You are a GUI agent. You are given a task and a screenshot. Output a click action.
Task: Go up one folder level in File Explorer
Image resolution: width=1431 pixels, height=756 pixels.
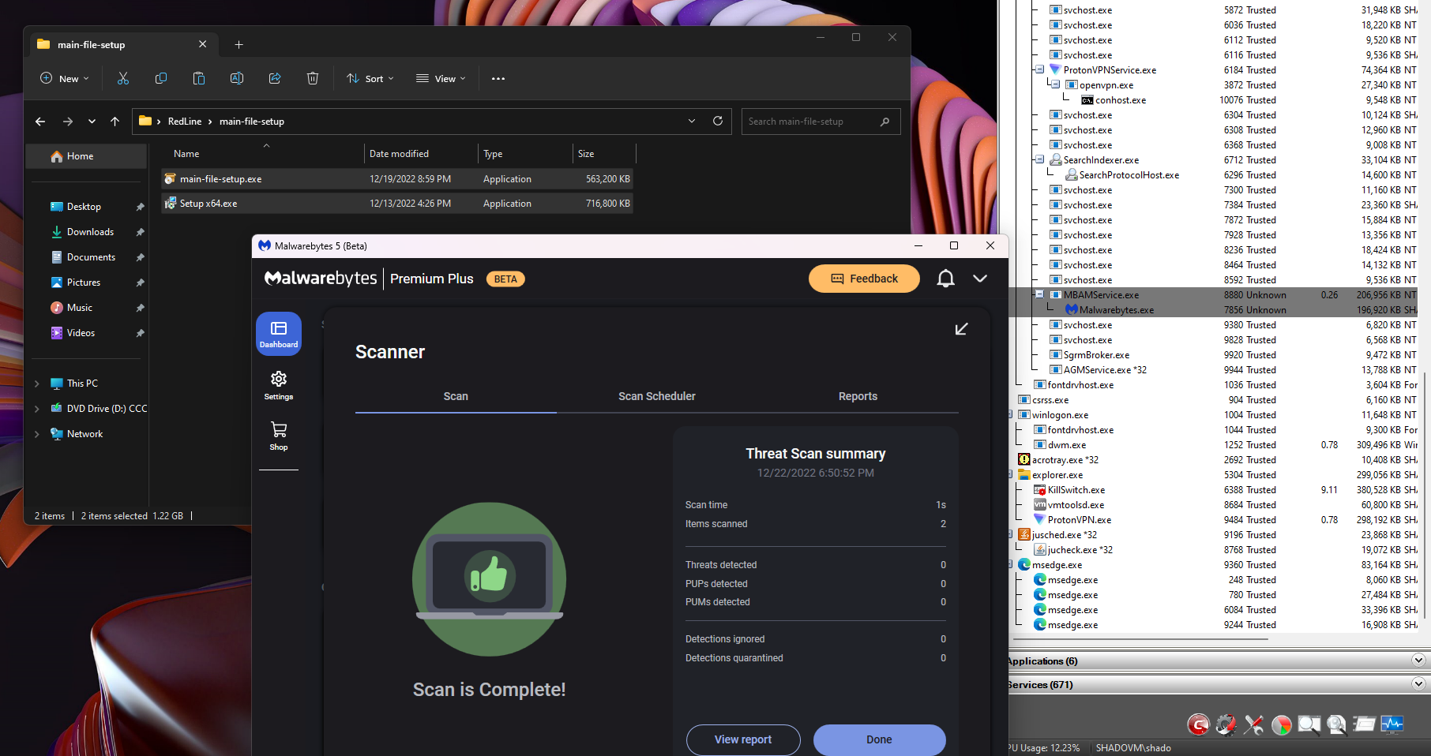coord(115,122)
